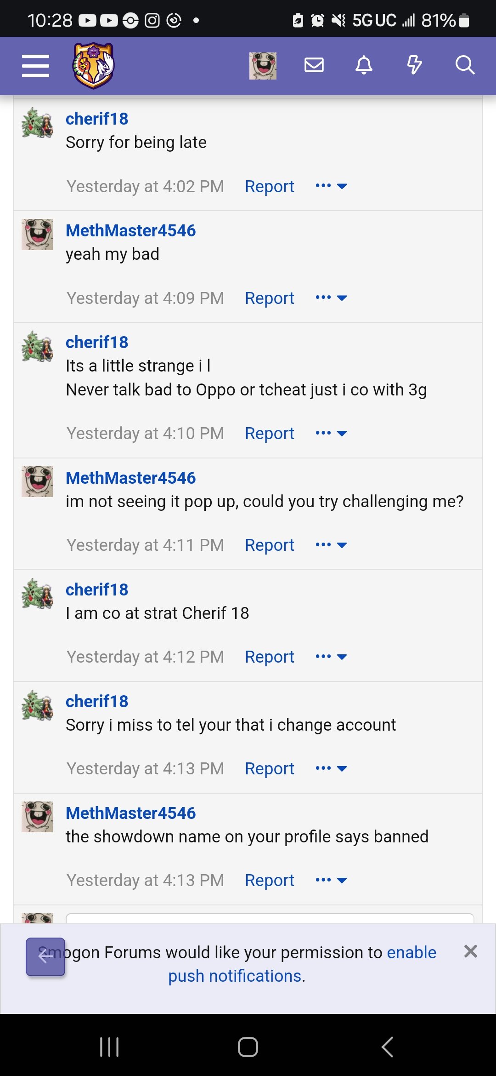Tap the purple back arrow button

click(45, 956)
